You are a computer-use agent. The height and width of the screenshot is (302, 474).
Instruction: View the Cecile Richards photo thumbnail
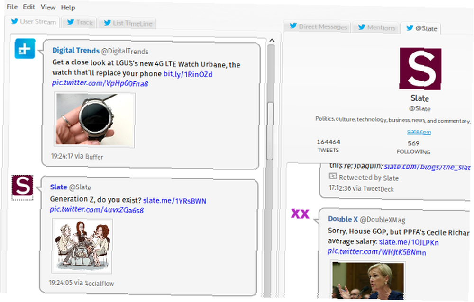click(x=368, y=281)
